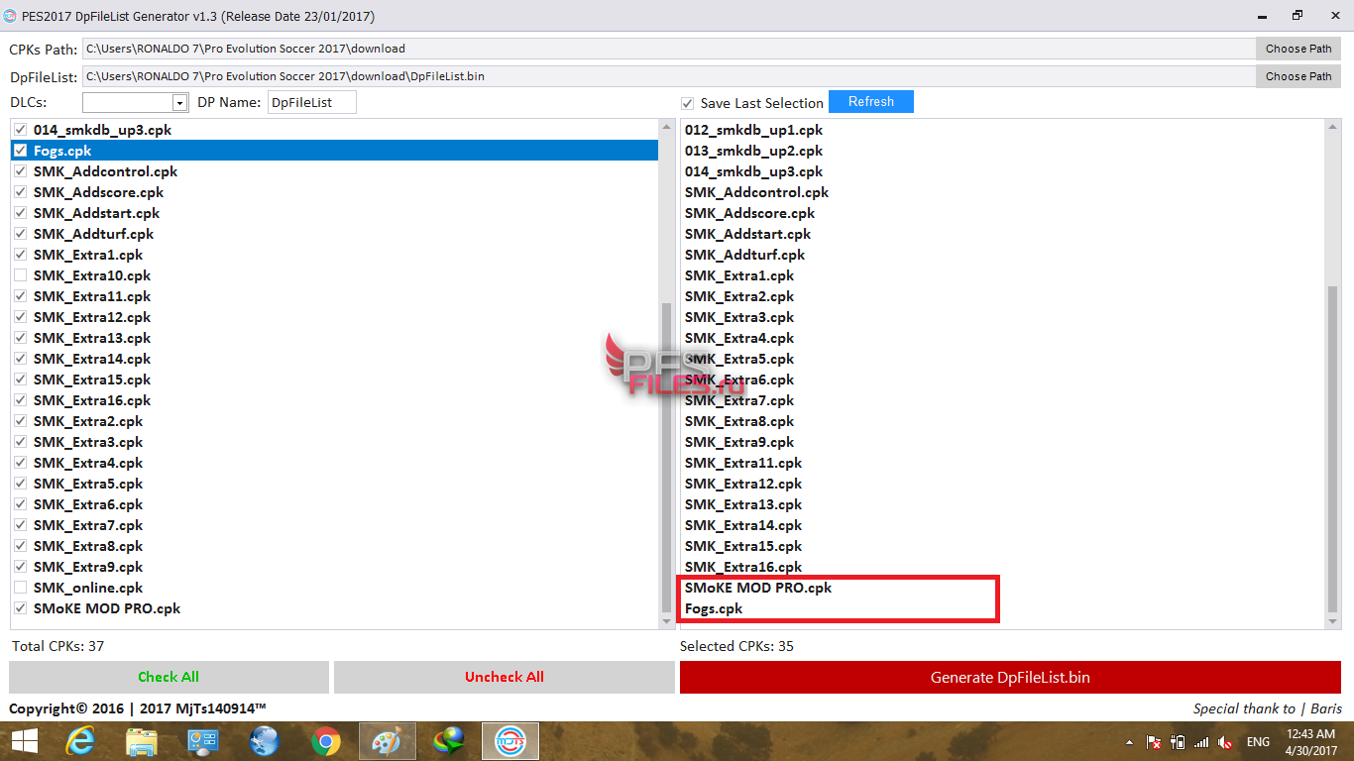Click the DP Name text field

coord(311,102)
